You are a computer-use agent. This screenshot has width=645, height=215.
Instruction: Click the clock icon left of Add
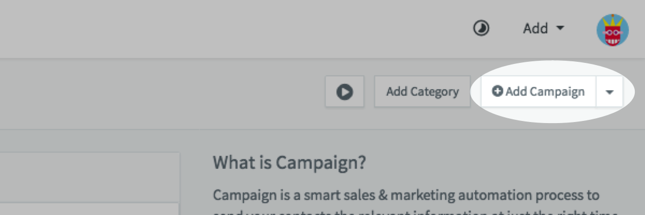(x=481, y=28)
